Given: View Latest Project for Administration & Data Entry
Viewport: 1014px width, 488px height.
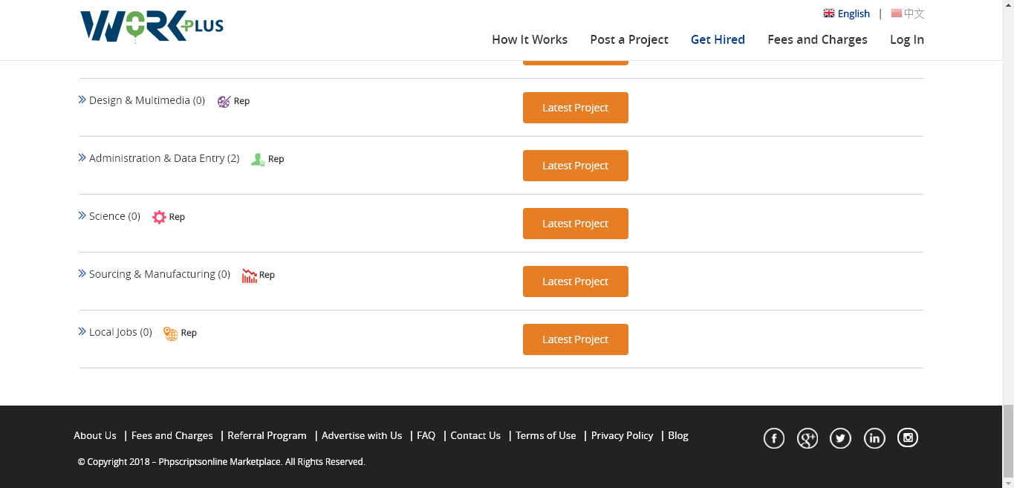Looking at the screenshot, I should click(576, 166).
